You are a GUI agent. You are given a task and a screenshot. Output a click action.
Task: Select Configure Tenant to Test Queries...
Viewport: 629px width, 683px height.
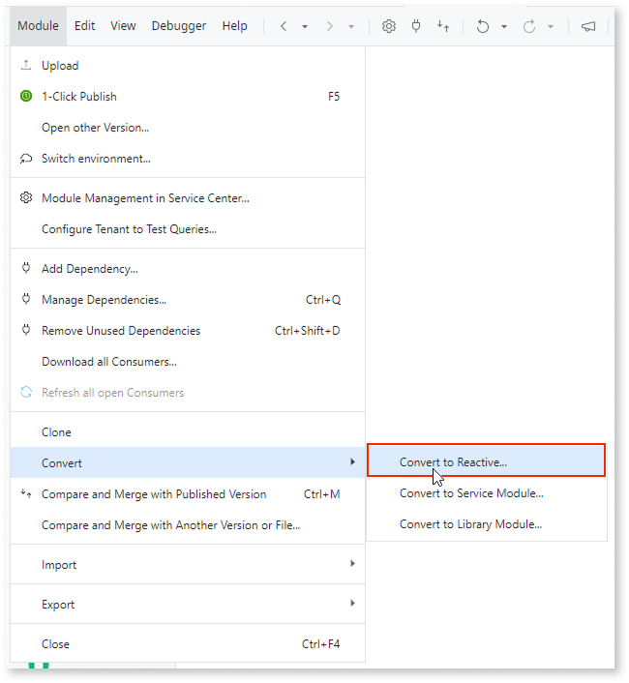pos(188,229)
